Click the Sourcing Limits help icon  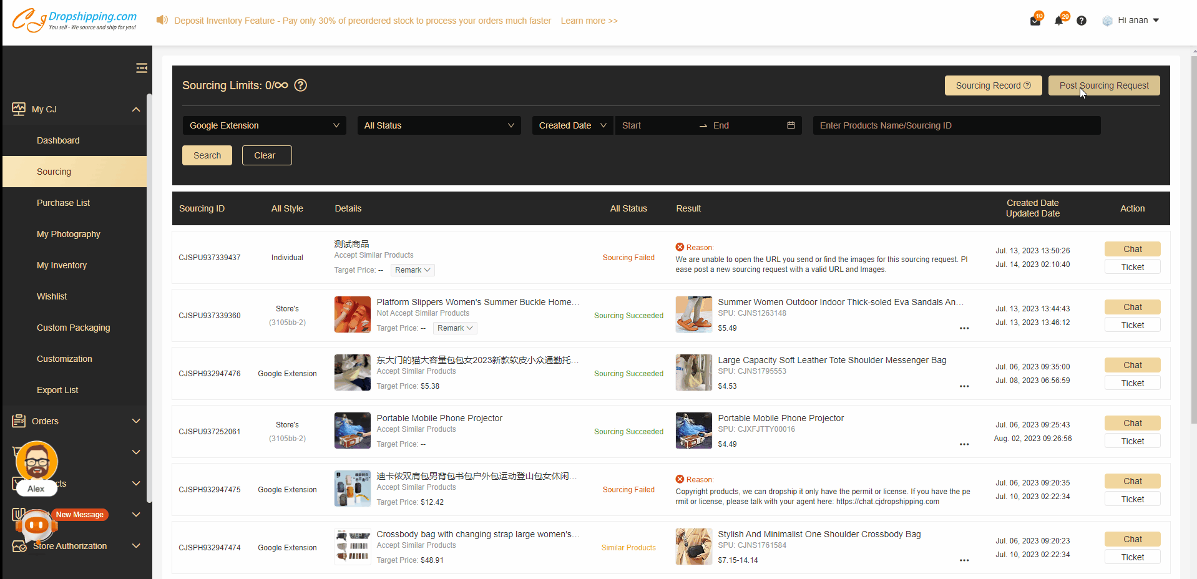tap(300, 85)
